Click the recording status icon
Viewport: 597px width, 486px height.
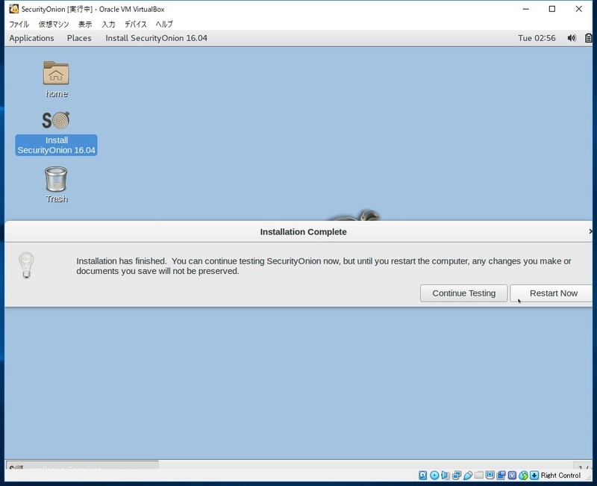click(x=501, y=475)
